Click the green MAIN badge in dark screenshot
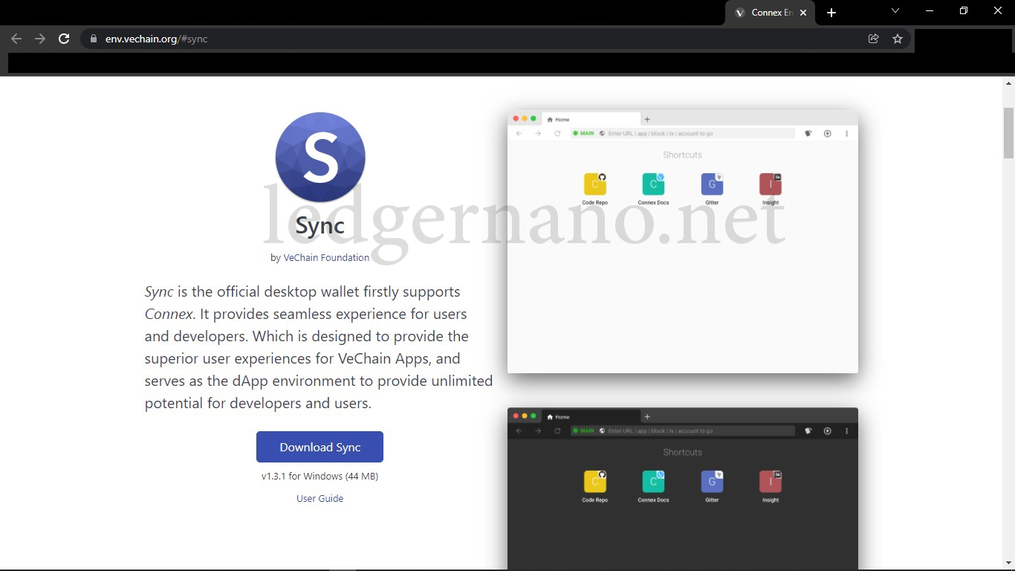The image size is (1015, 571). click(x=583, y=430)
